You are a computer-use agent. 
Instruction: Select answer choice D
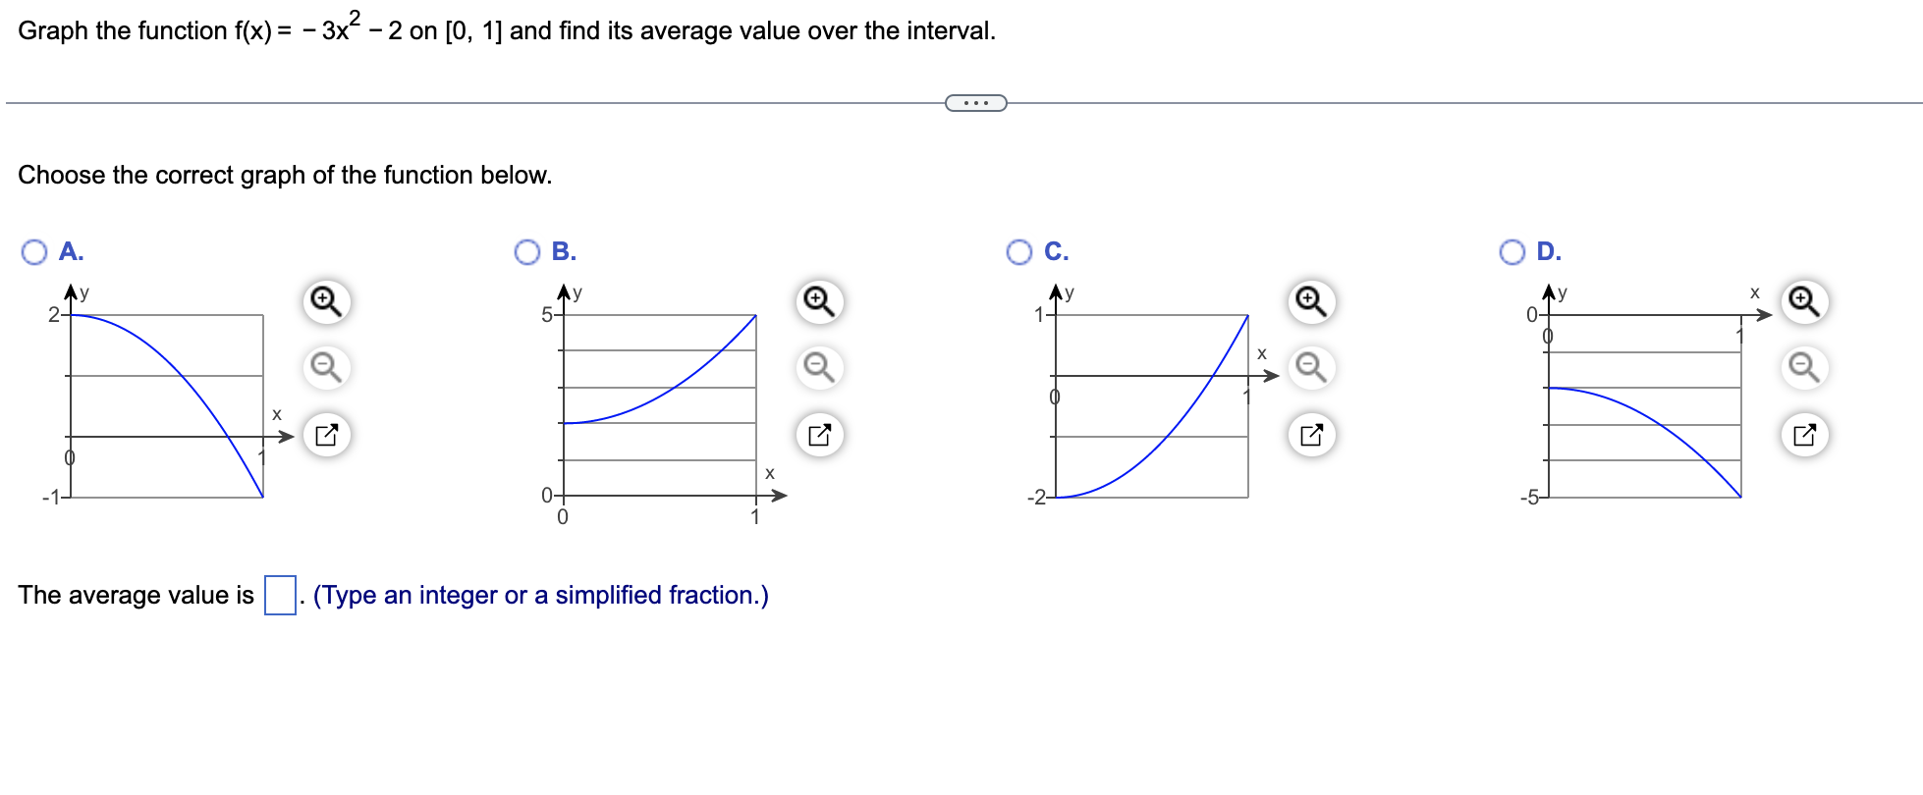pos(1512,251)
